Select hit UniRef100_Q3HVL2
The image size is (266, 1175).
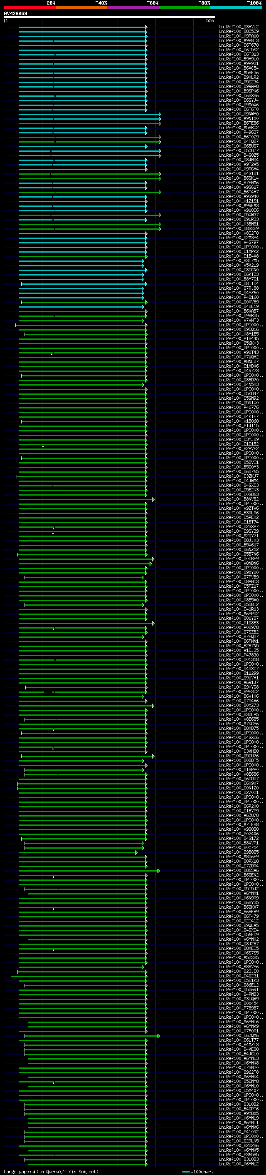pyautogui.click(x=239, y=27)
